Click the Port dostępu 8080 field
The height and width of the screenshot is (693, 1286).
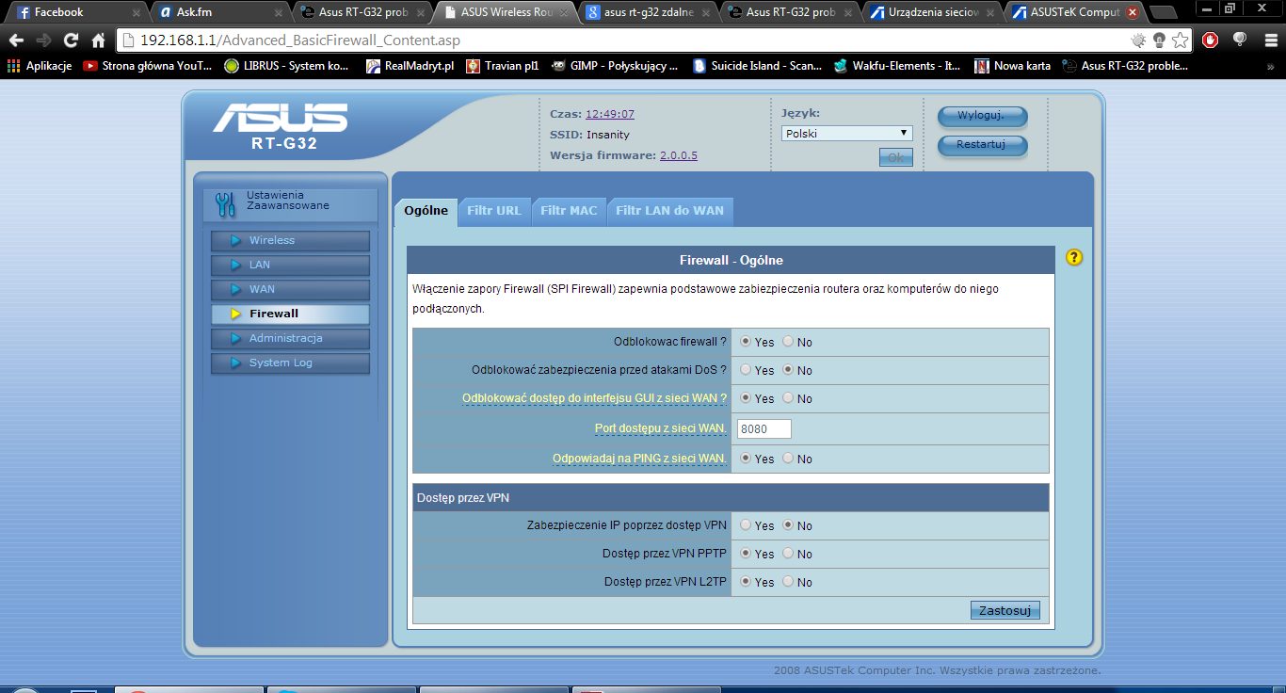pos(764,428)
